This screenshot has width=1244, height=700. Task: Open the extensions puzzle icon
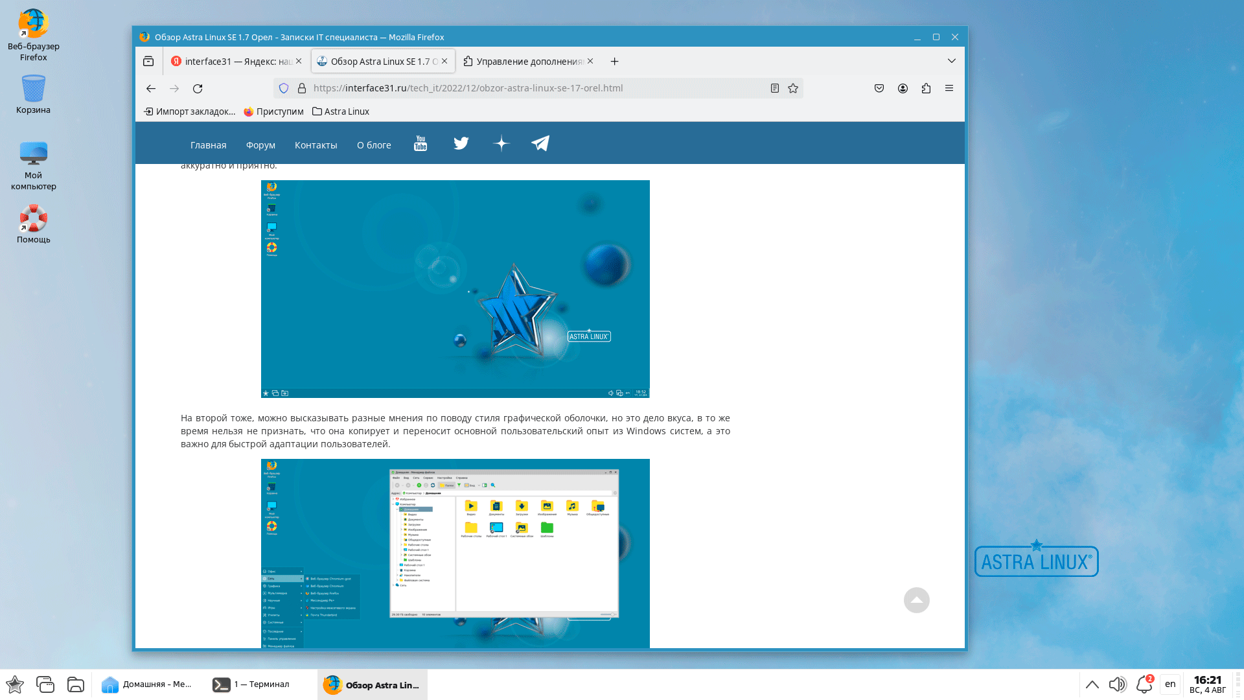(926, 88)
